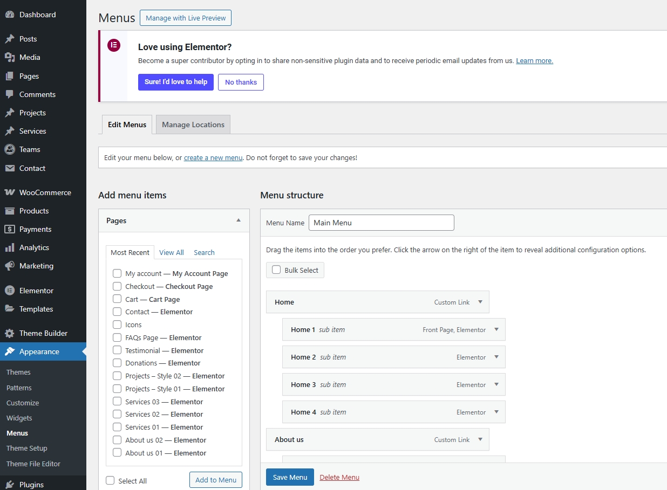Viewport: 667px width, 490px height.
Task: Tick the Checkout Page checkbox
Action: point(117,286)
